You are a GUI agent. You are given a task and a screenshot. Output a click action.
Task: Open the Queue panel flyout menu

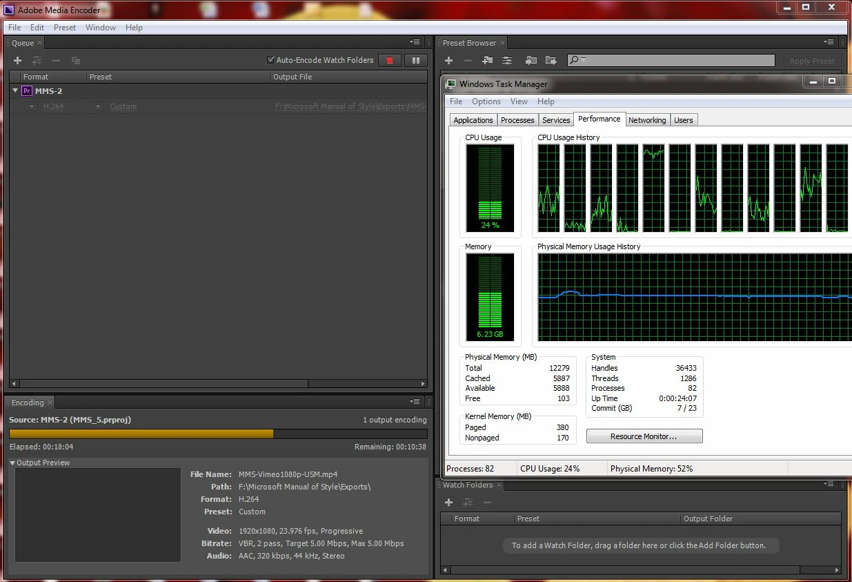click(x=415, y=43)
